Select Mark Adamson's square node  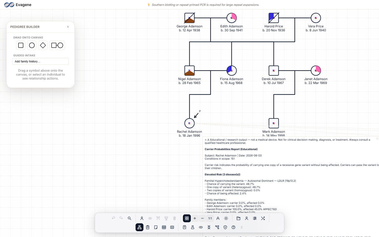click(274, 123)
